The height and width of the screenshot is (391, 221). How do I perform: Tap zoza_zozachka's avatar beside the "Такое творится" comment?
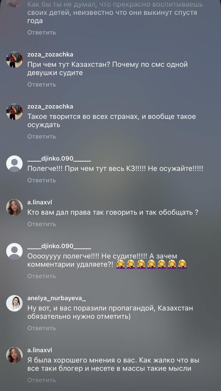[x=14, y=112]
